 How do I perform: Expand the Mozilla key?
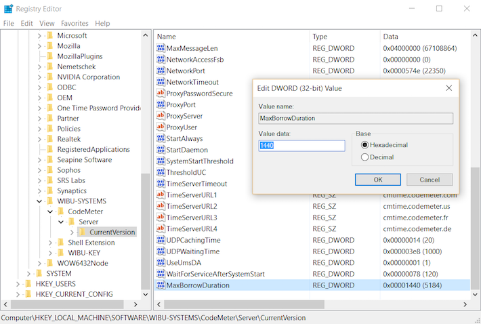click(x=39, y=46)
